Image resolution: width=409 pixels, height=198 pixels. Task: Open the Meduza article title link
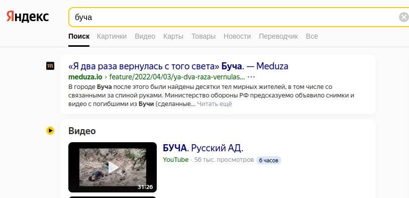(x=178, y=66)
